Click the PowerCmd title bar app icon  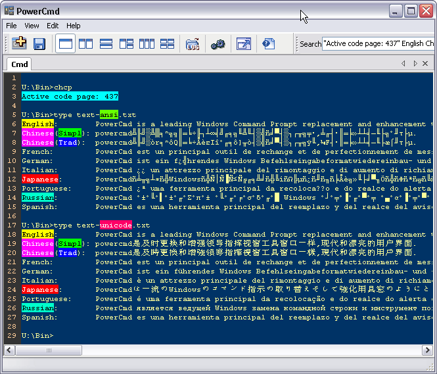(9, 11)
